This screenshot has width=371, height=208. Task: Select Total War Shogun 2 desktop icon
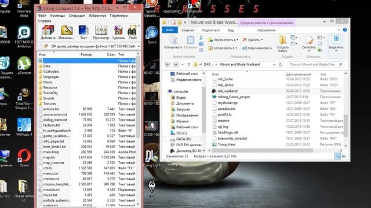tap(24, 99)
